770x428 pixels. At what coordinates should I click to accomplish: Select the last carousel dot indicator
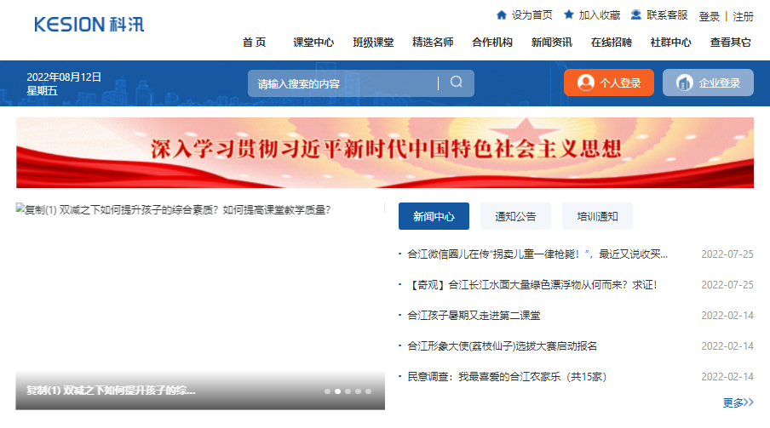click(x=369, y=391)
